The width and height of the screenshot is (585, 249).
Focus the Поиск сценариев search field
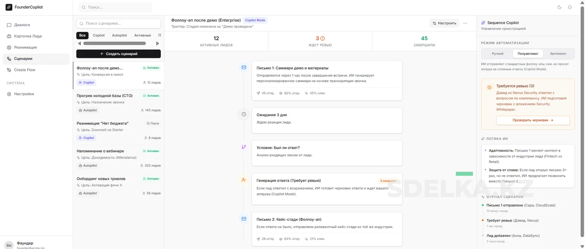pos(118,24)
